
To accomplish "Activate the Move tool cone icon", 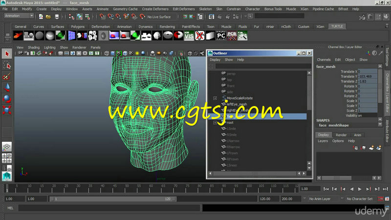I will click(7, 88).
